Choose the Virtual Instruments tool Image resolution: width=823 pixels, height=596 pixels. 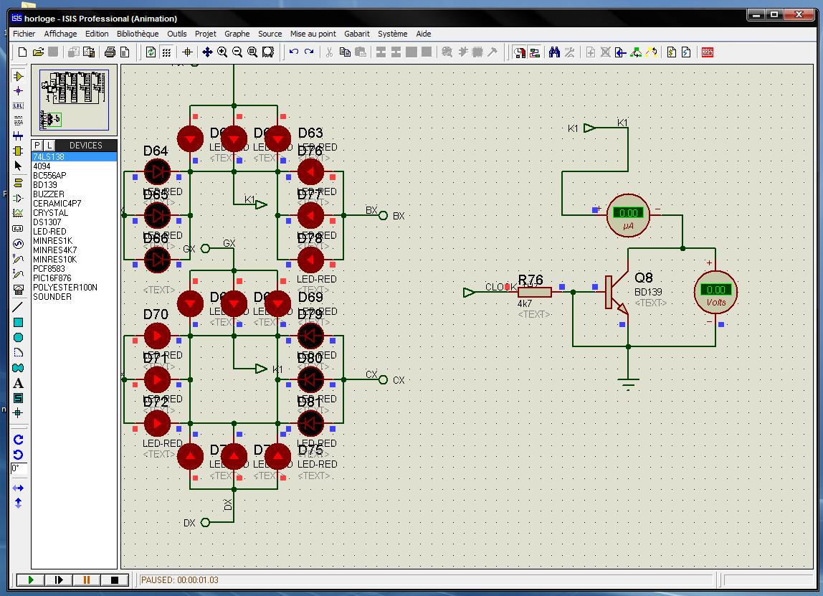tap(19, 289)
